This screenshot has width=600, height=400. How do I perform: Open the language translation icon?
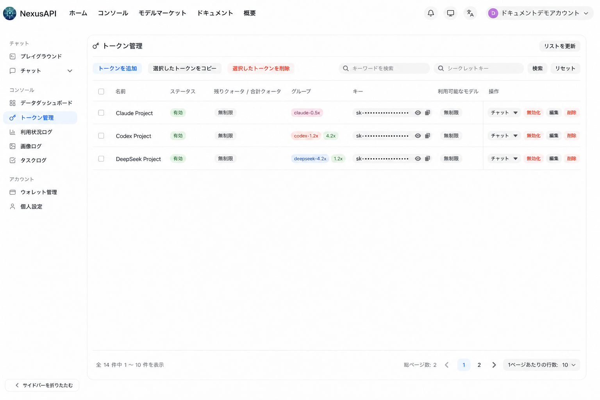[x=470, y=13]
